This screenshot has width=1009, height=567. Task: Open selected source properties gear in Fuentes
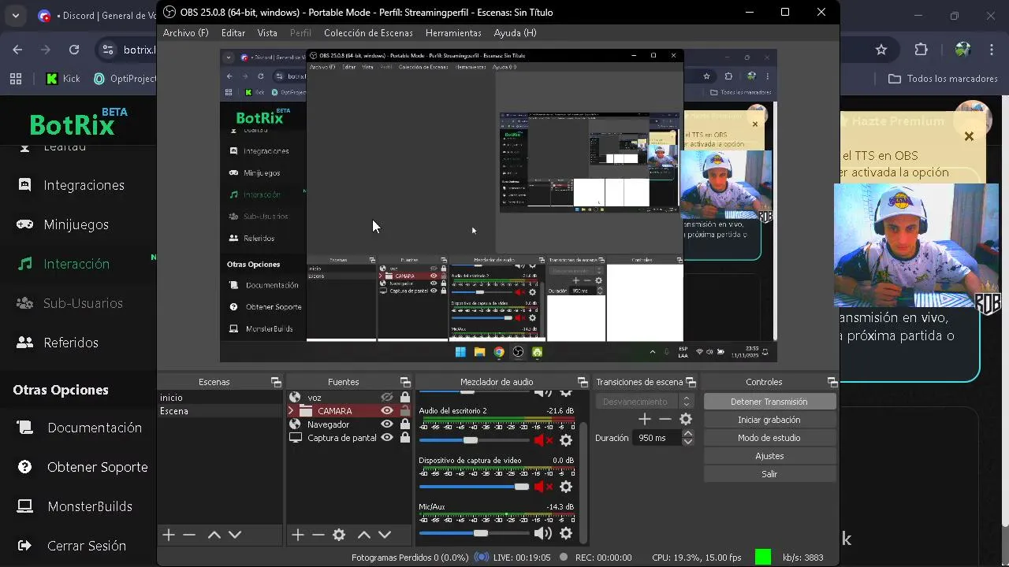click(x=339, y=535)
